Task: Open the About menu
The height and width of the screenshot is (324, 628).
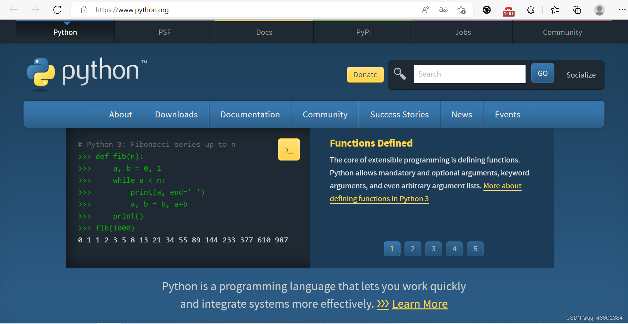Action: point(121,114)
